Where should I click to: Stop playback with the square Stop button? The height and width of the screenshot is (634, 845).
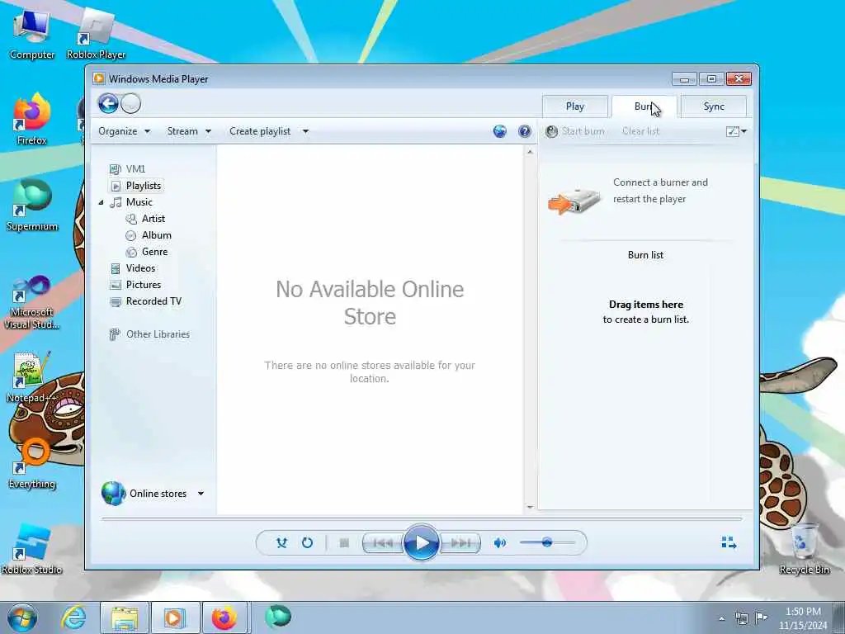(344, 543)
